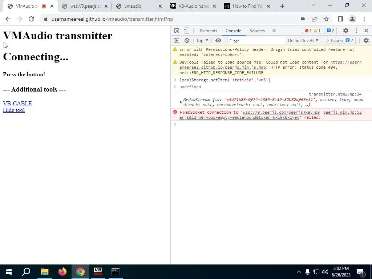Viewport: 372px width, 279px height.
Task: Go back to the previous page
Action: tap(8, 19)
